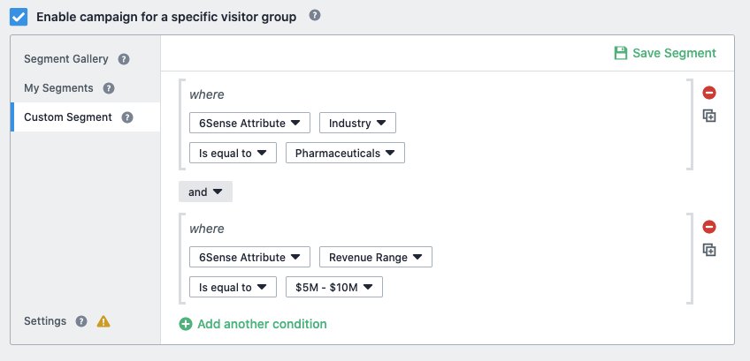Screen dimensions: 750x361
Task: Open the Pharmaceuticals value dropdown
Action: [x=345, y=153]
